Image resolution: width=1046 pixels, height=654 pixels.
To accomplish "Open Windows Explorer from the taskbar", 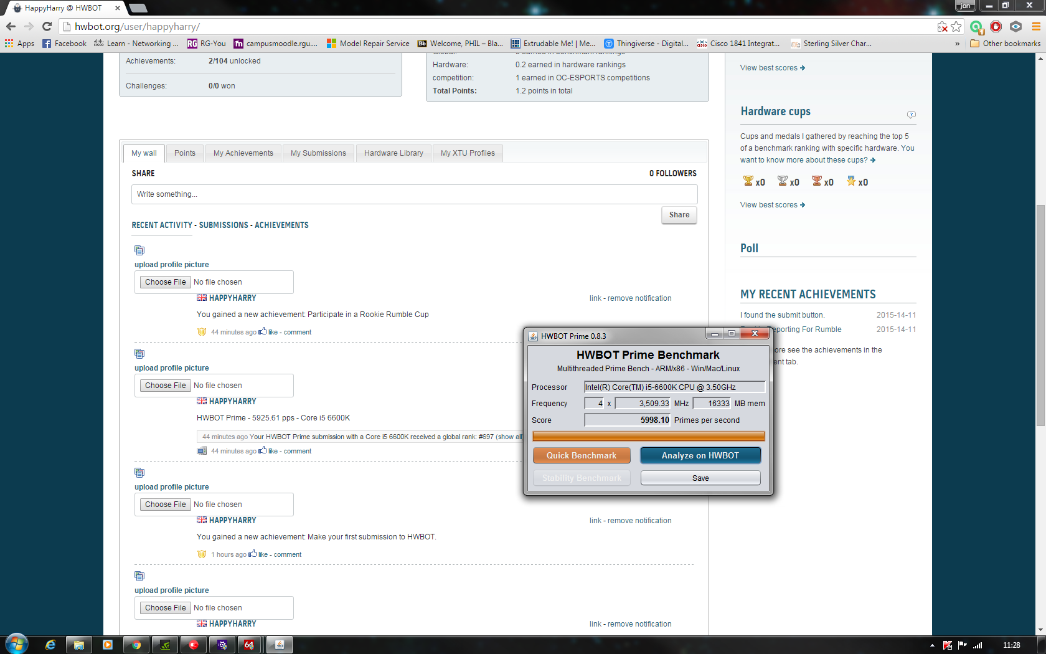I will 79,645.
